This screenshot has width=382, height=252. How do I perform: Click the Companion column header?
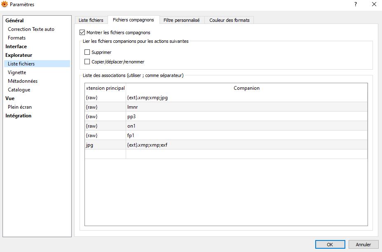(x=246, y=88)
